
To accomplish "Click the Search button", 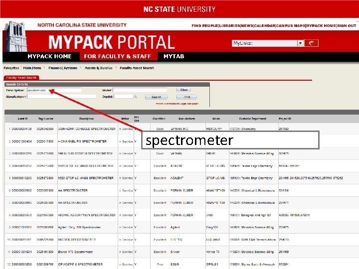I will 156,97.
